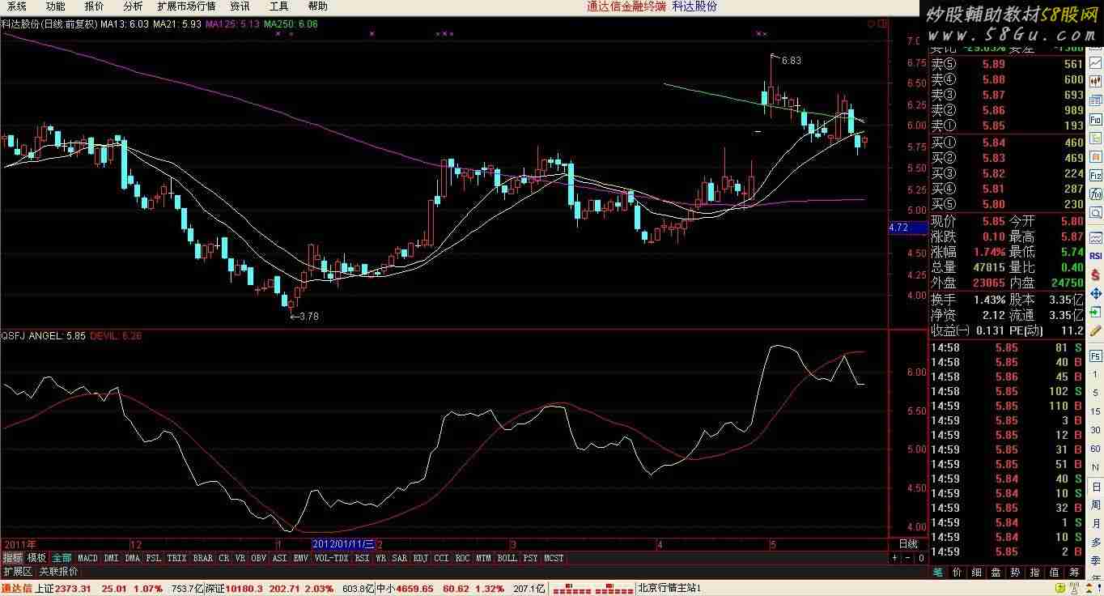The width and height of the screenshot is (1104, 596).
Task: Open the 扩展市场行情 menu
Action: tap(186, 6)
